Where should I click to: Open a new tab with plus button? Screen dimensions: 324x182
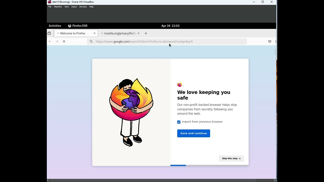click(x=146, y=33)
